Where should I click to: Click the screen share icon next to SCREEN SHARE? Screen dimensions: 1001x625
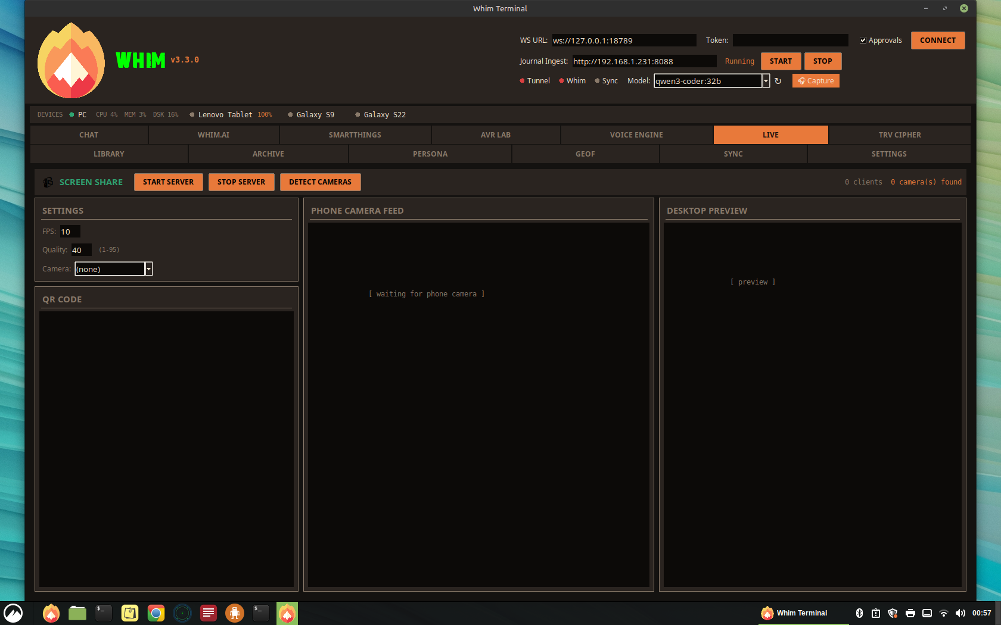pyautogui.click(x=48, y=182)
